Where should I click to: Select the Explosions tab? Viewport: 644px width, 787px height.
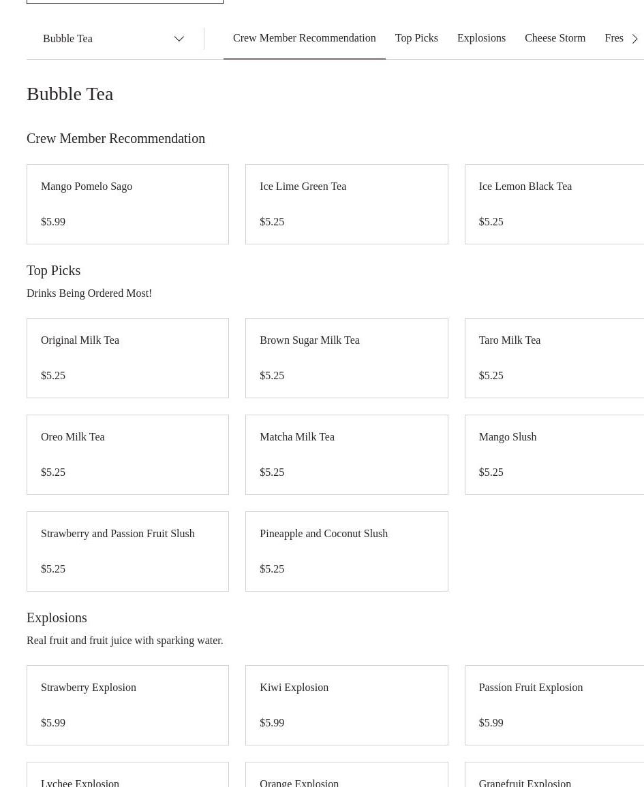[x=481, y=38]
